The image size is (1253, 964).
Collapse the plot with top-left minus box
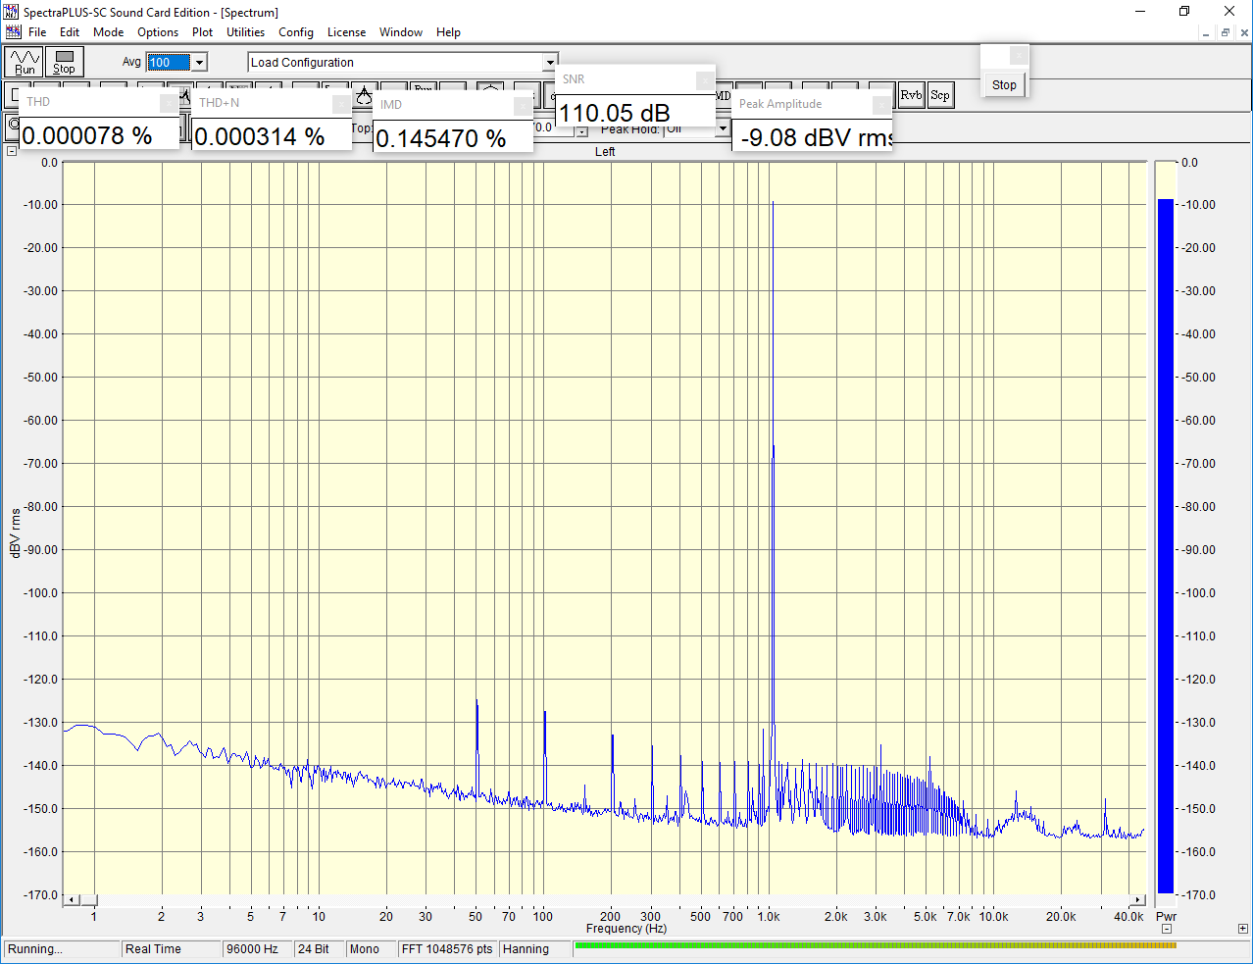click(x=12, y=151)
